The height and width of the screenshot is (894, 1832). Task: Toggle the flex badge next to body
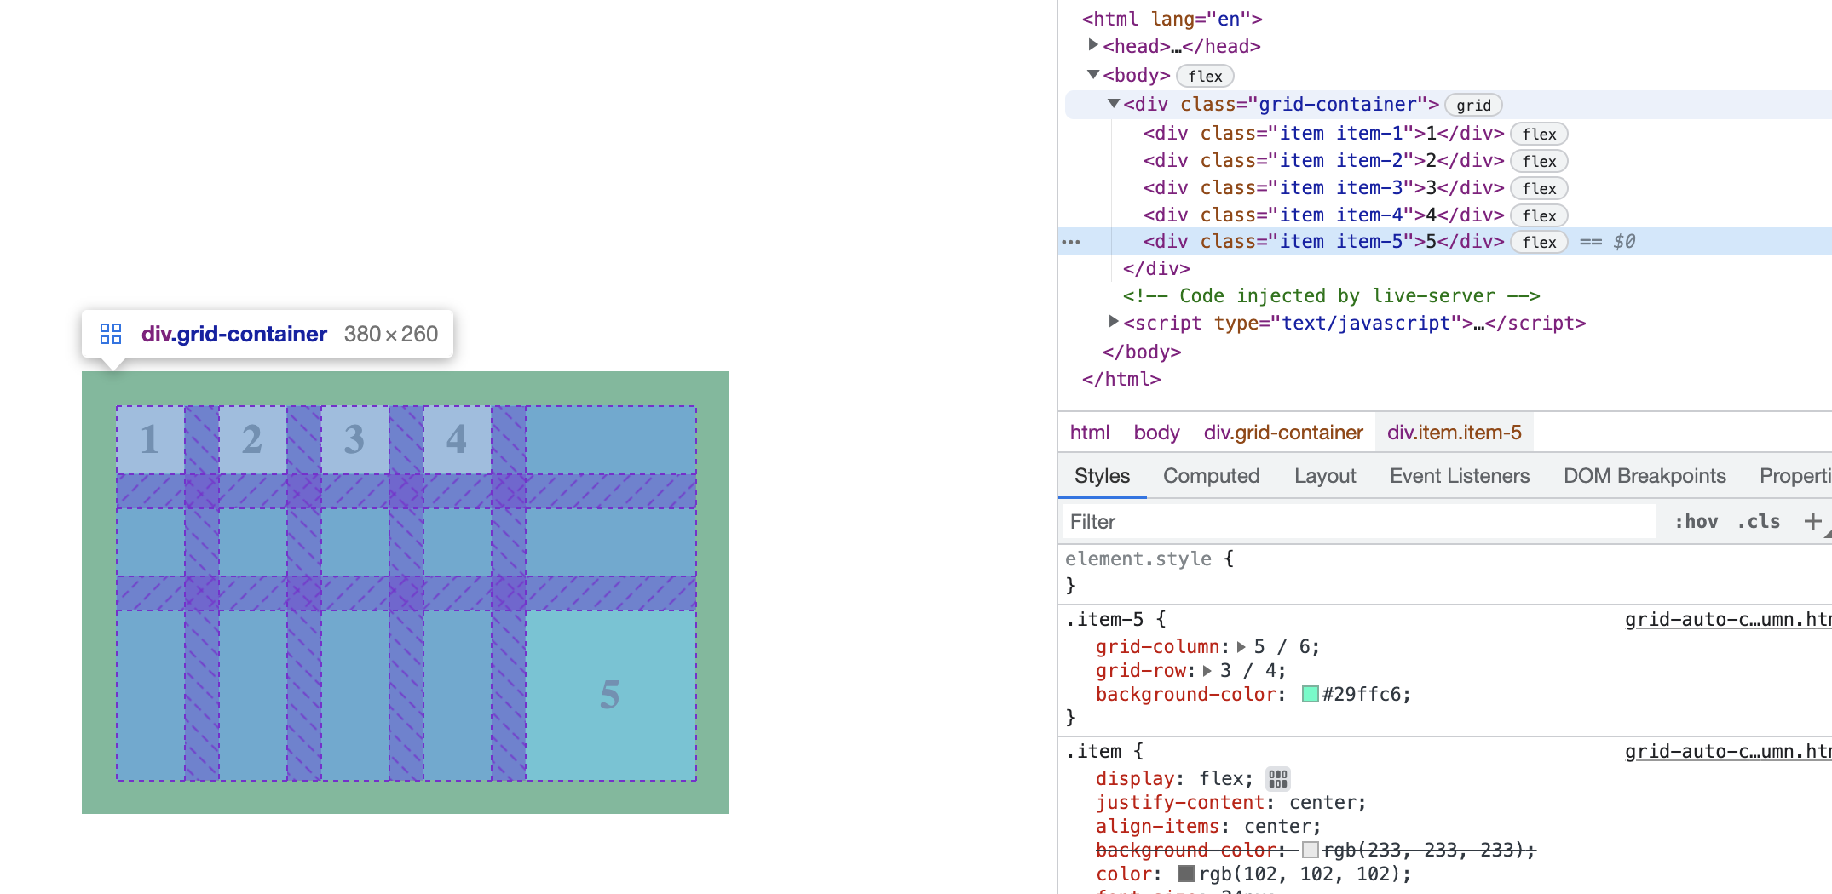(1205, 76)
